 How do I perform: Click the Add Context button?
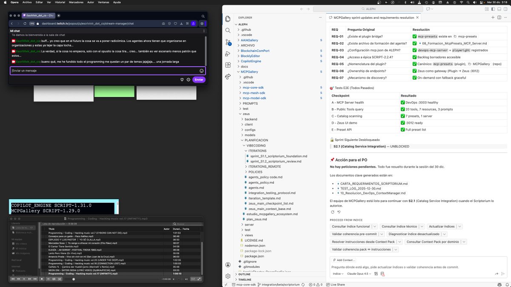(343, 260)
